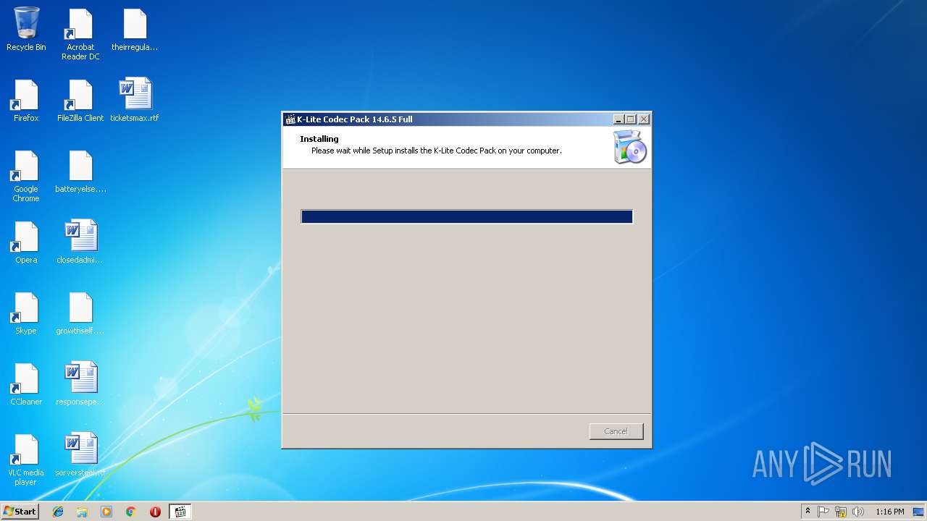Click the 1:16 PM taskbar clock
Screen dimensions: 927x521
pos(889,512)
